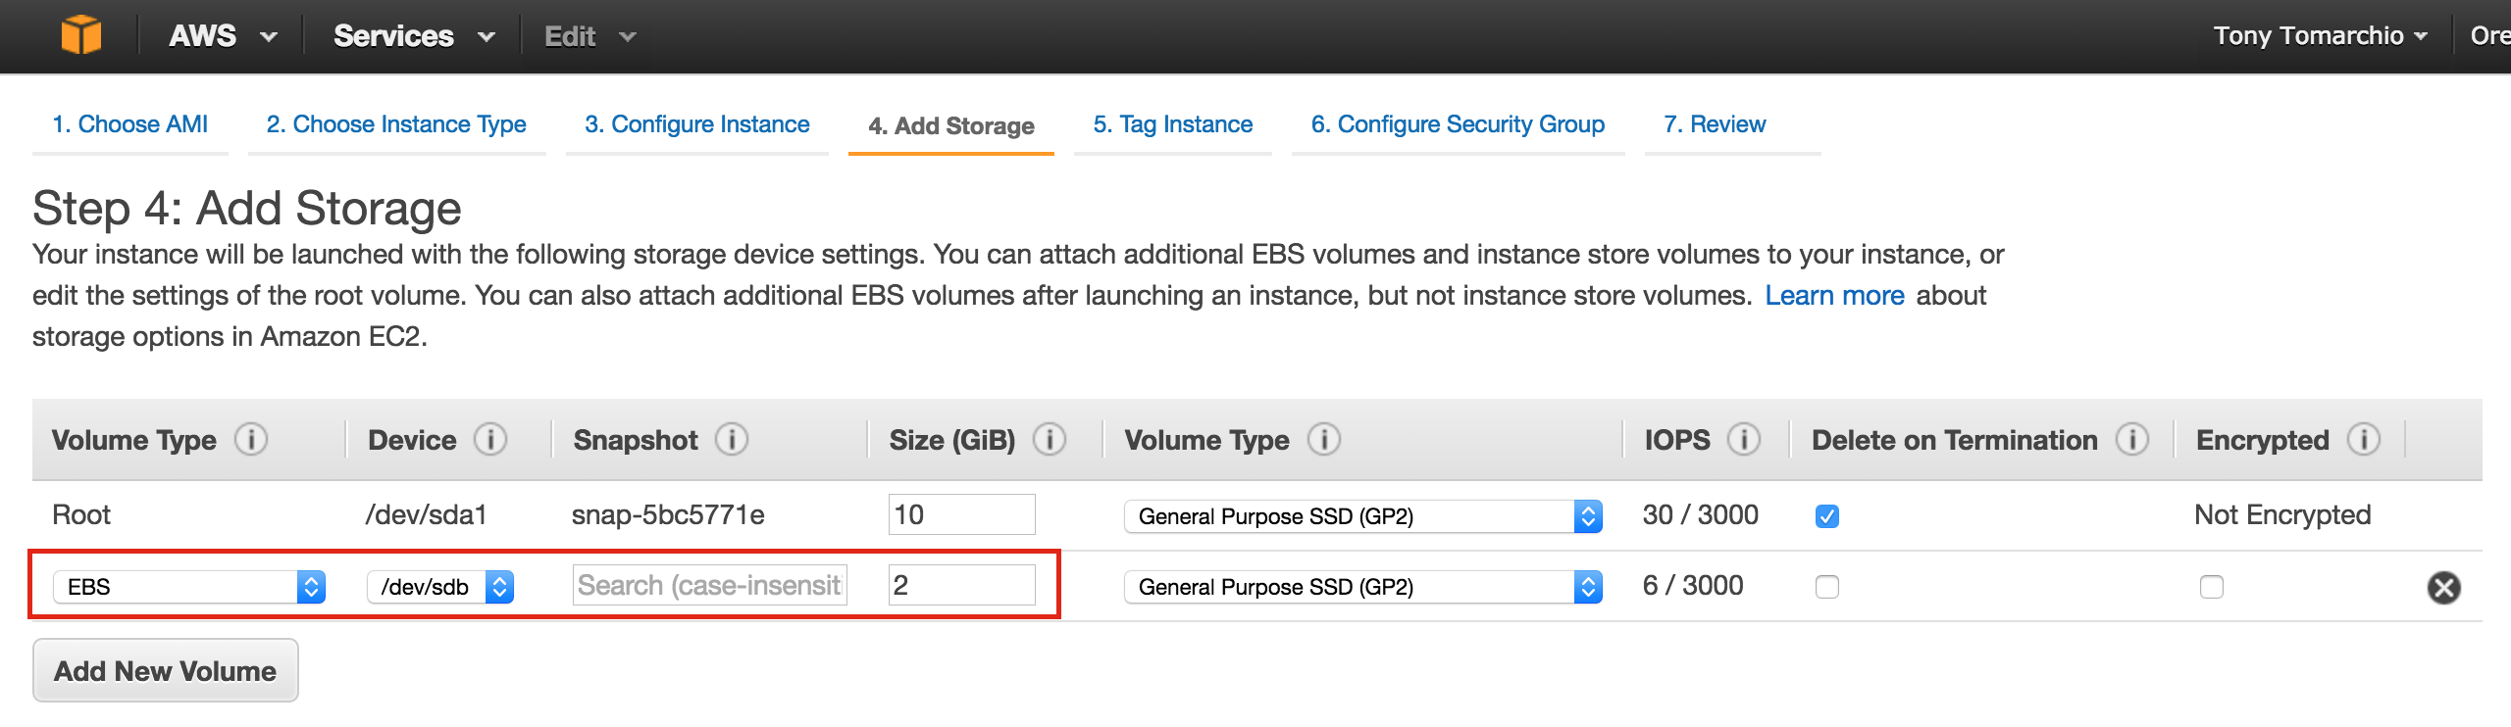Go to 1. Choose AMI tab
The image size is (2511, 727).
[x=129, y=124]
